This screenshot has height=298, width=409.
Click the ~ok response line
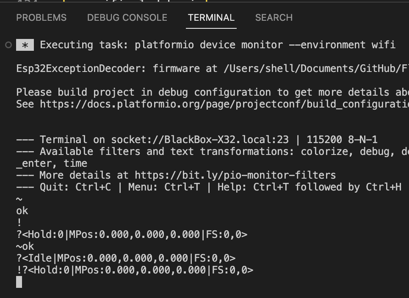pyautogui.click(x=24, y=246)
